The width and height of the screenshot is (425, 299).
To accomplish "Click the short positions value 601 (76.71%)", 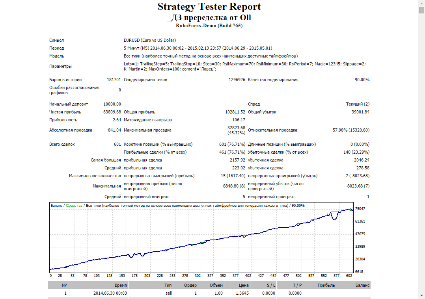I will 232,144.
